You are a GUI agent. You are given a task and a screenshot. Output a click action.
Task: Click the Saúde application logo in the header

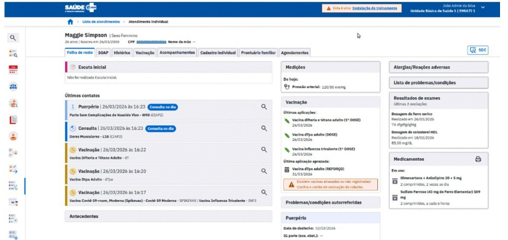[80, 8]
